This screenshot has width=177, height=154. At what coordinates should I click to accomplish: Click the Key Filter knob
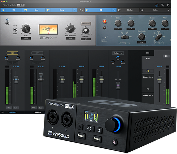click(x=85, y=30)
